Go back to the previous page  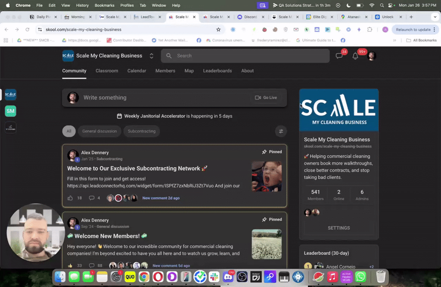point(6,30)
